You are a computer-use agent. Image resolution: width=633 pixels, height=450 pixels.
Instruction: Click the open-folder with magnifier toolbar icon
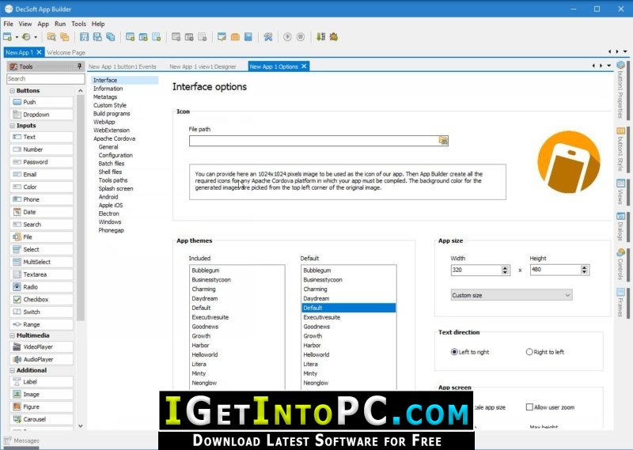(x=51, y=36)
